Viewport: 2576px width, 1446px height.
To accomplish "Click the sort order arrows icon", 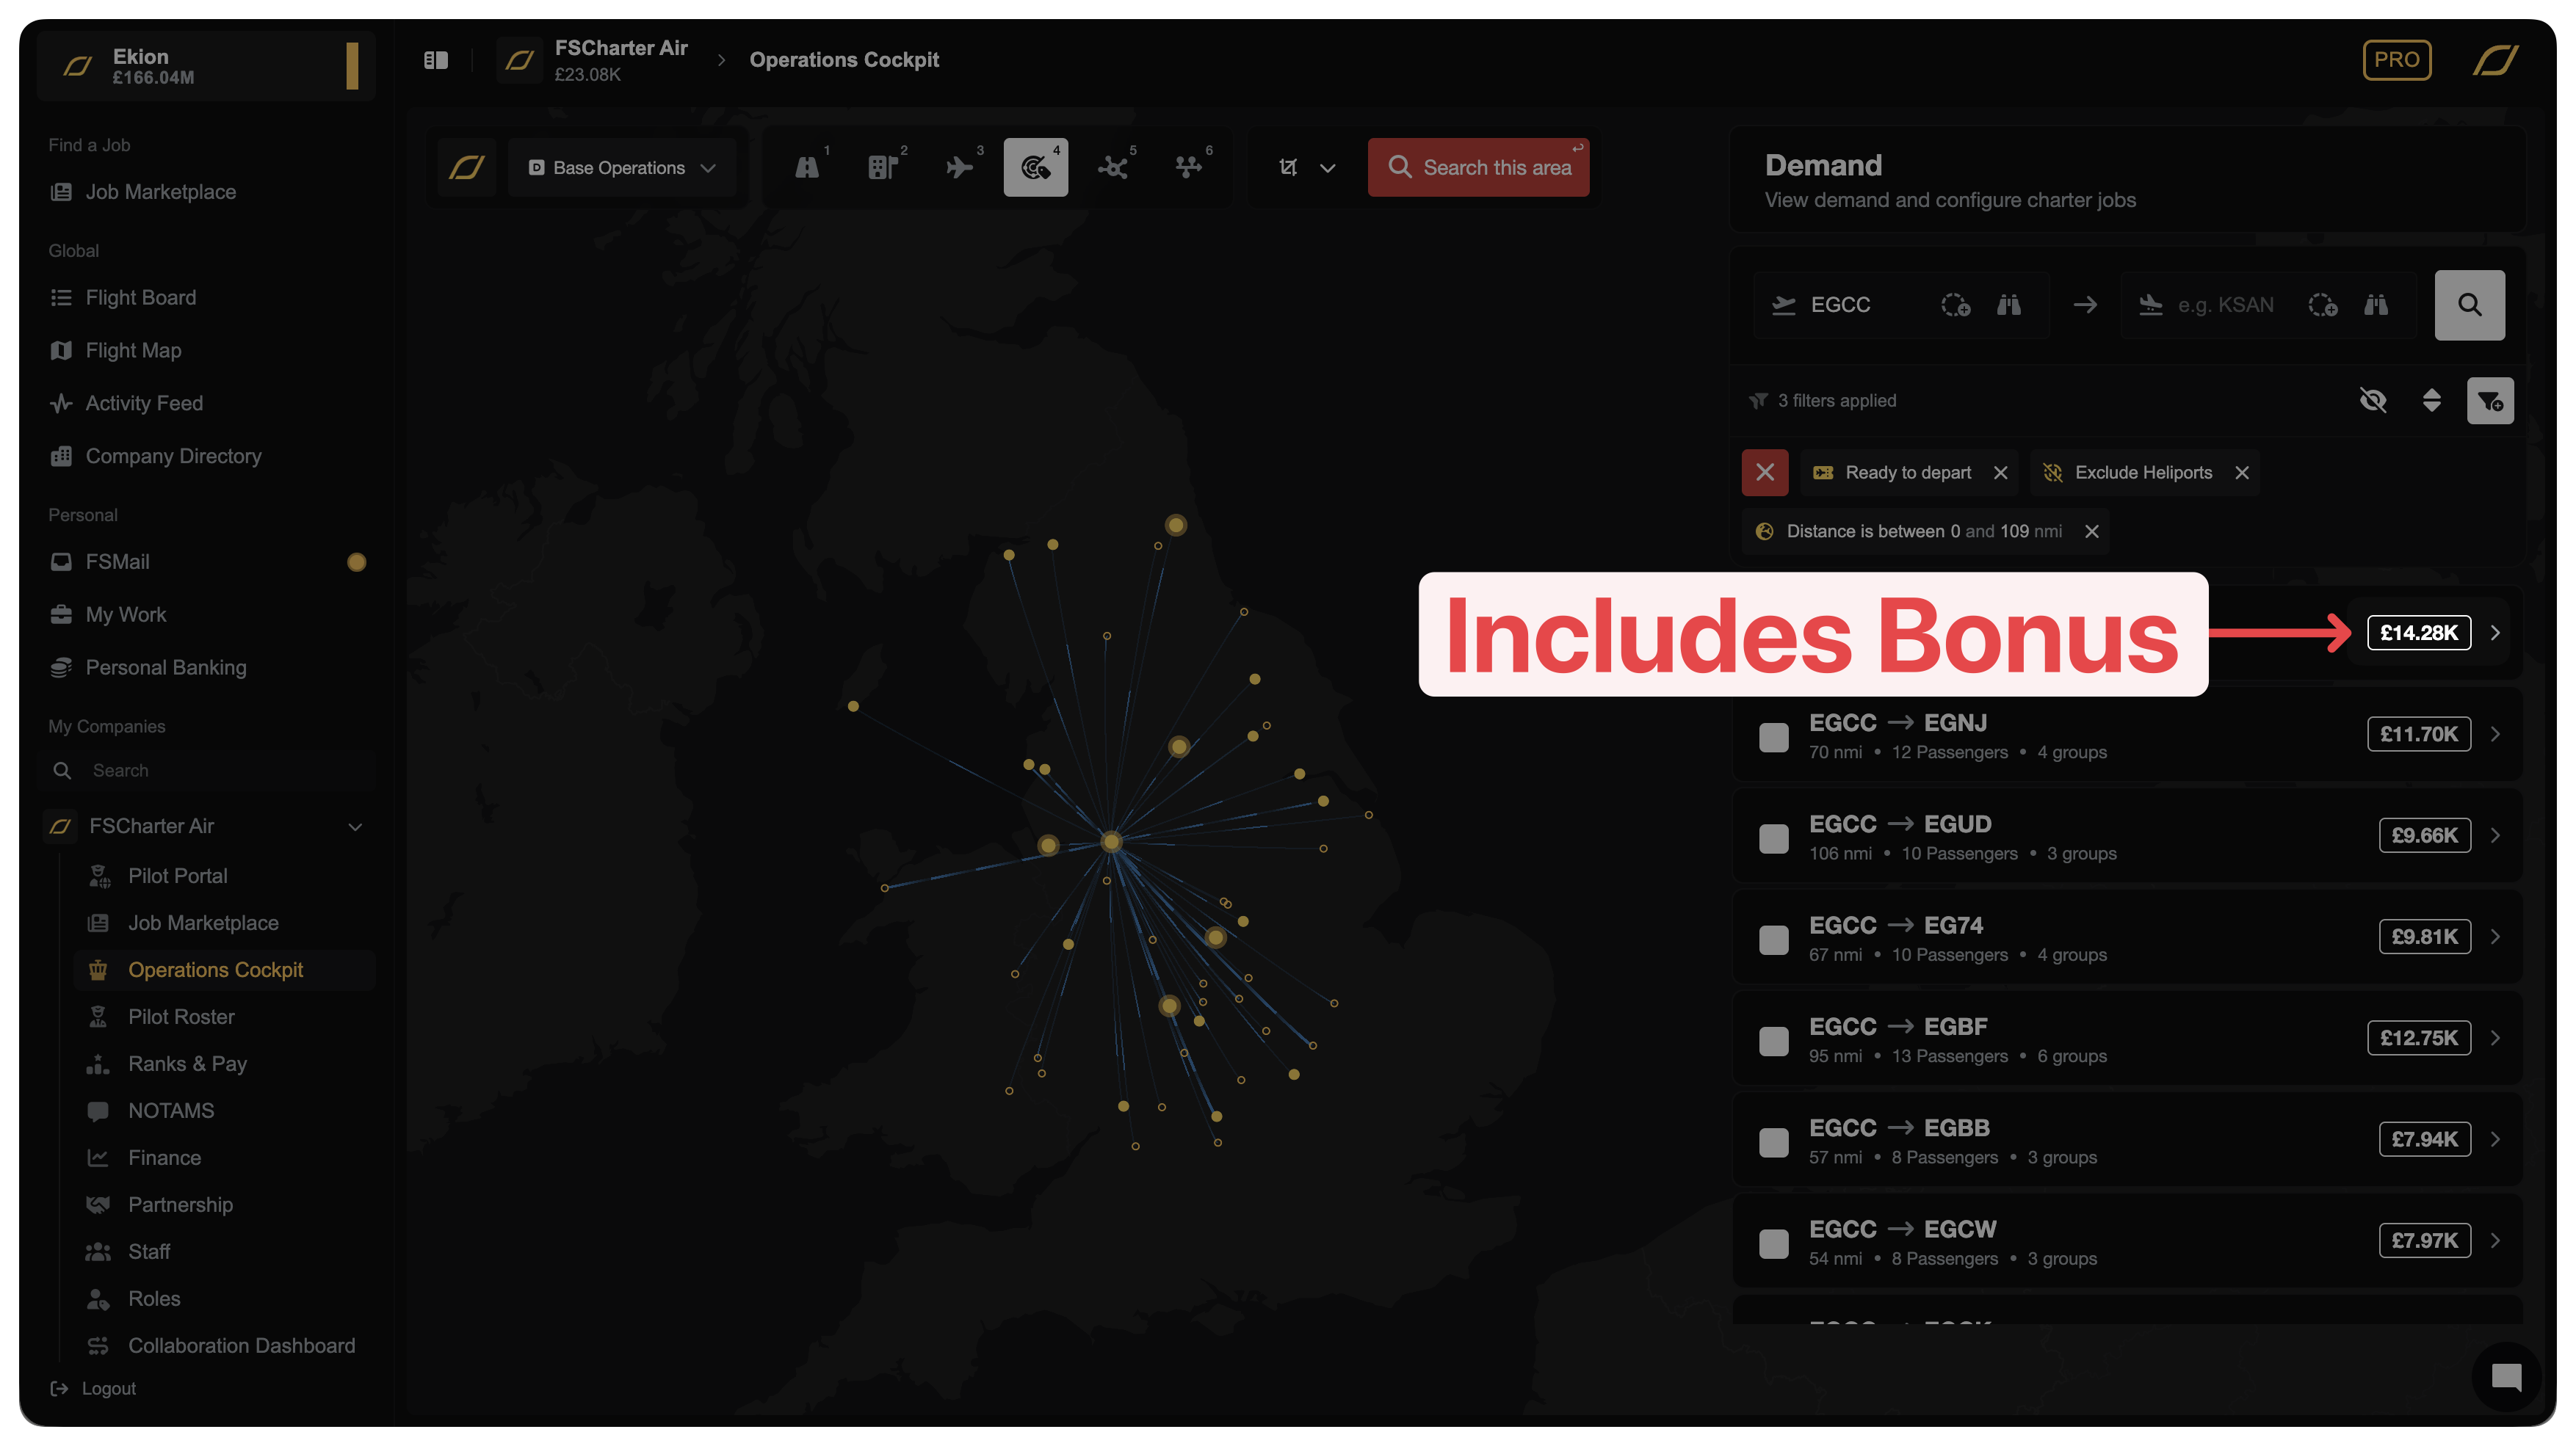I will click(x=2432, y=401).
